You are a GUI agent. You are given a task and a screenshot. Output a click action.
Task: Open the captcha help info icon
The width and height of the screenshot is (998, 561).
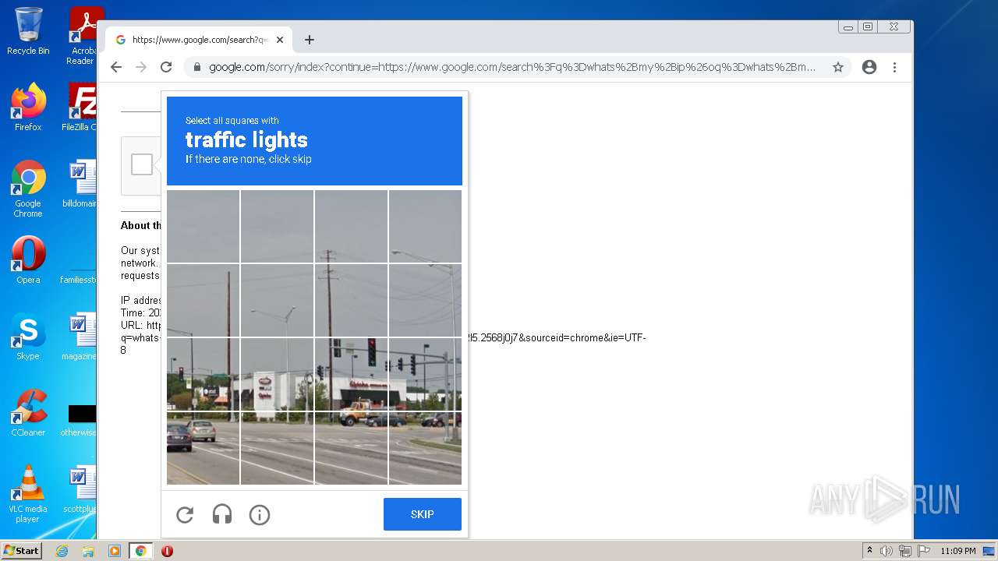point(260,514)
